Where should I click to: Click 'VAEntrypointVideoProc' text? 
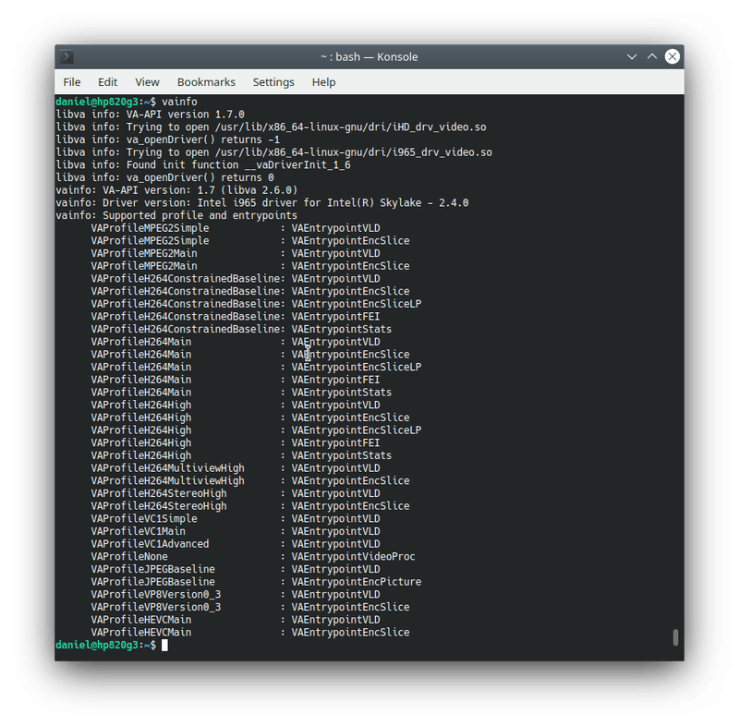(x=353, y=557)
